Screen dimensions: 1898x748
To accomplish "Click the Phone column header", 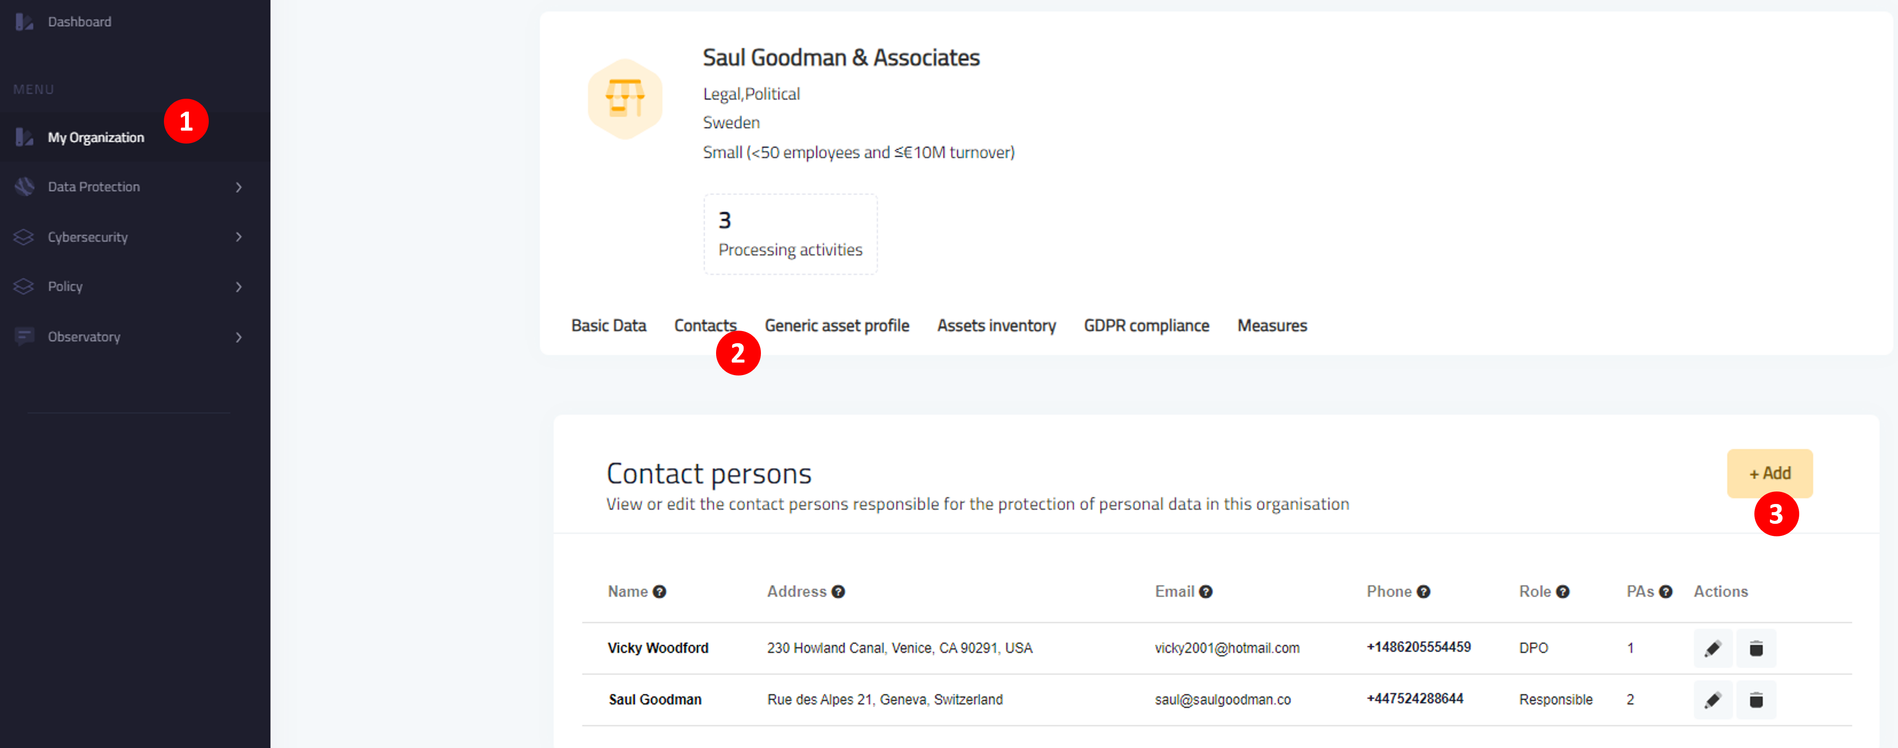I will 1389,592.
